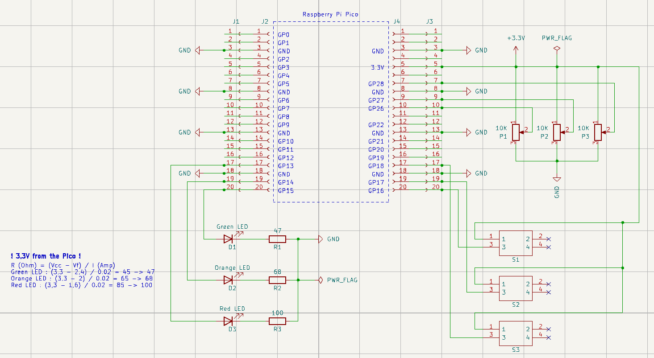Screen dimensions: 654x358
Task: Click the GP15 pin label
Action: point(286,191)
